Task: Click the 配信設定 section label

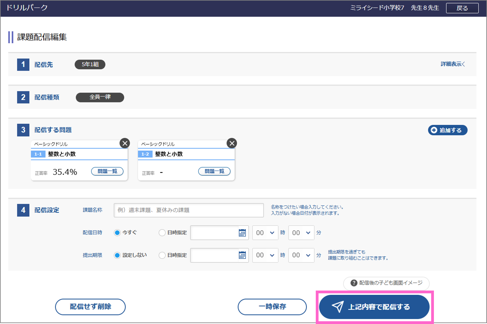Action: click(47, 210)
